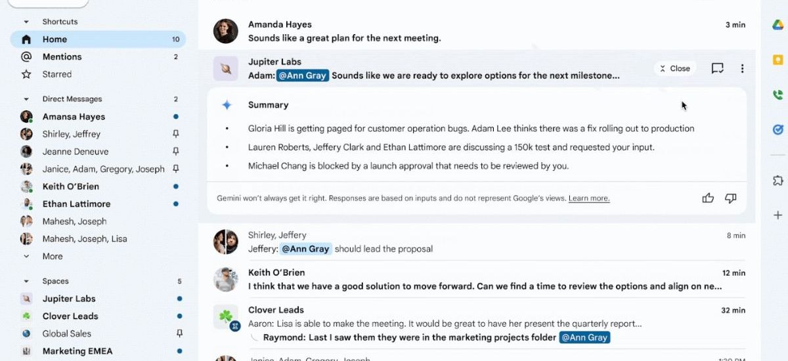Click the thumbs up feedback icon
Image resolution: width=788 pixels, height=361 pixels.
point(708,198)
